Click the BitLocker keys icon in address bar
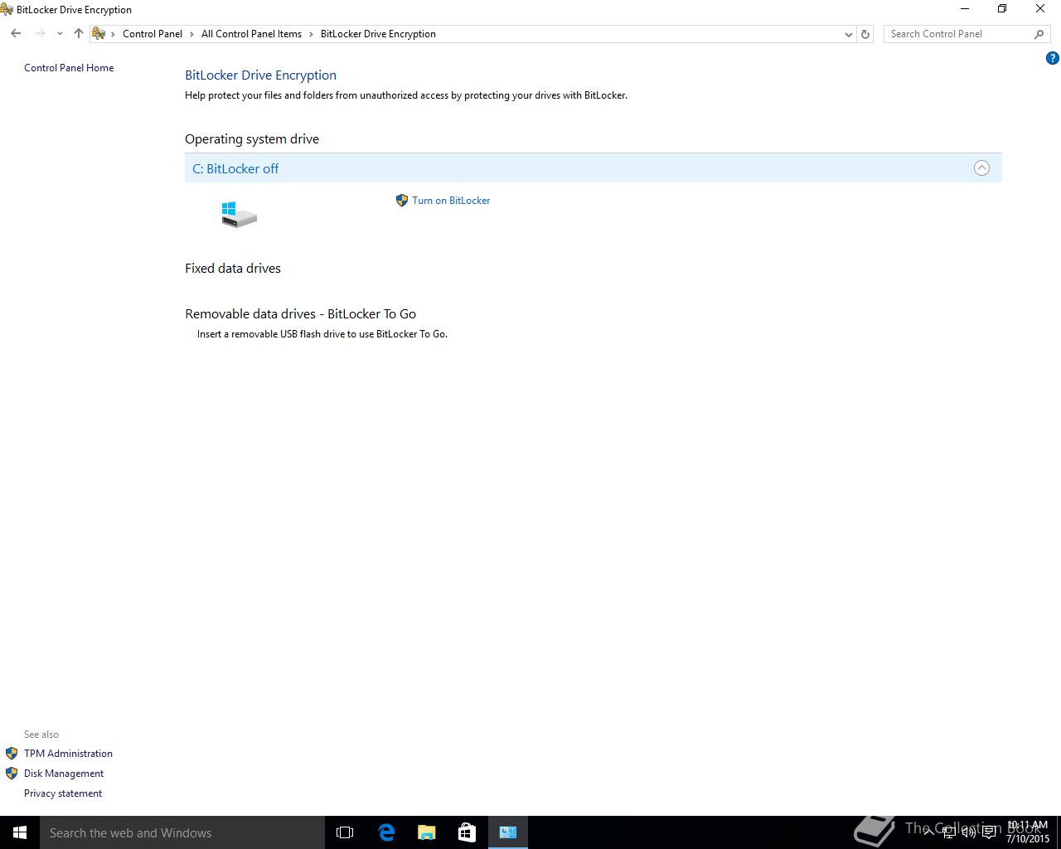The height and width of the screenshot is (849, 1061). 99,34
